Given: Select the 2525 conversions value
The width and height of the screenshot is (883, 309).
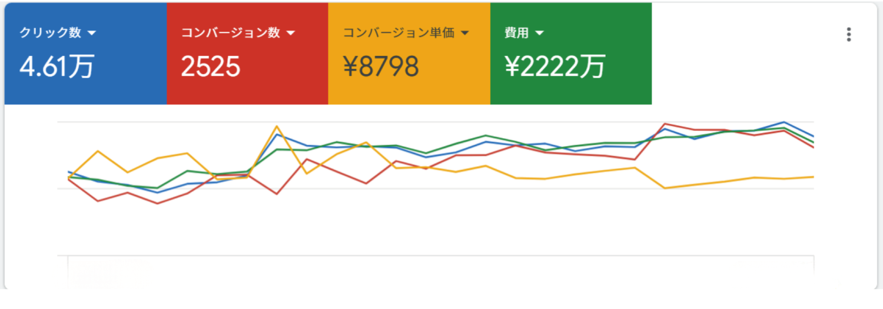Looking at the screenshot, I should (210, 68).
